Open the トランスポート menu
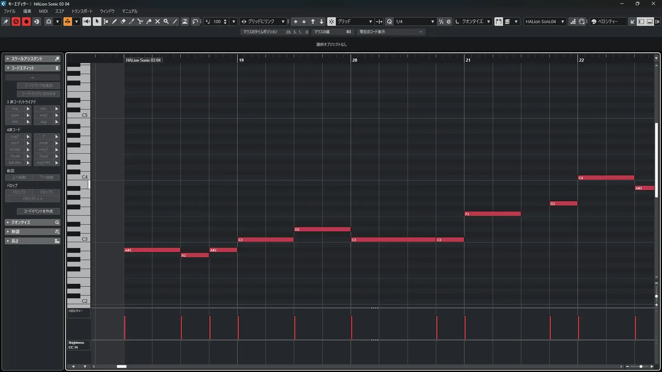The image size is (662, 372). [82, 11]
